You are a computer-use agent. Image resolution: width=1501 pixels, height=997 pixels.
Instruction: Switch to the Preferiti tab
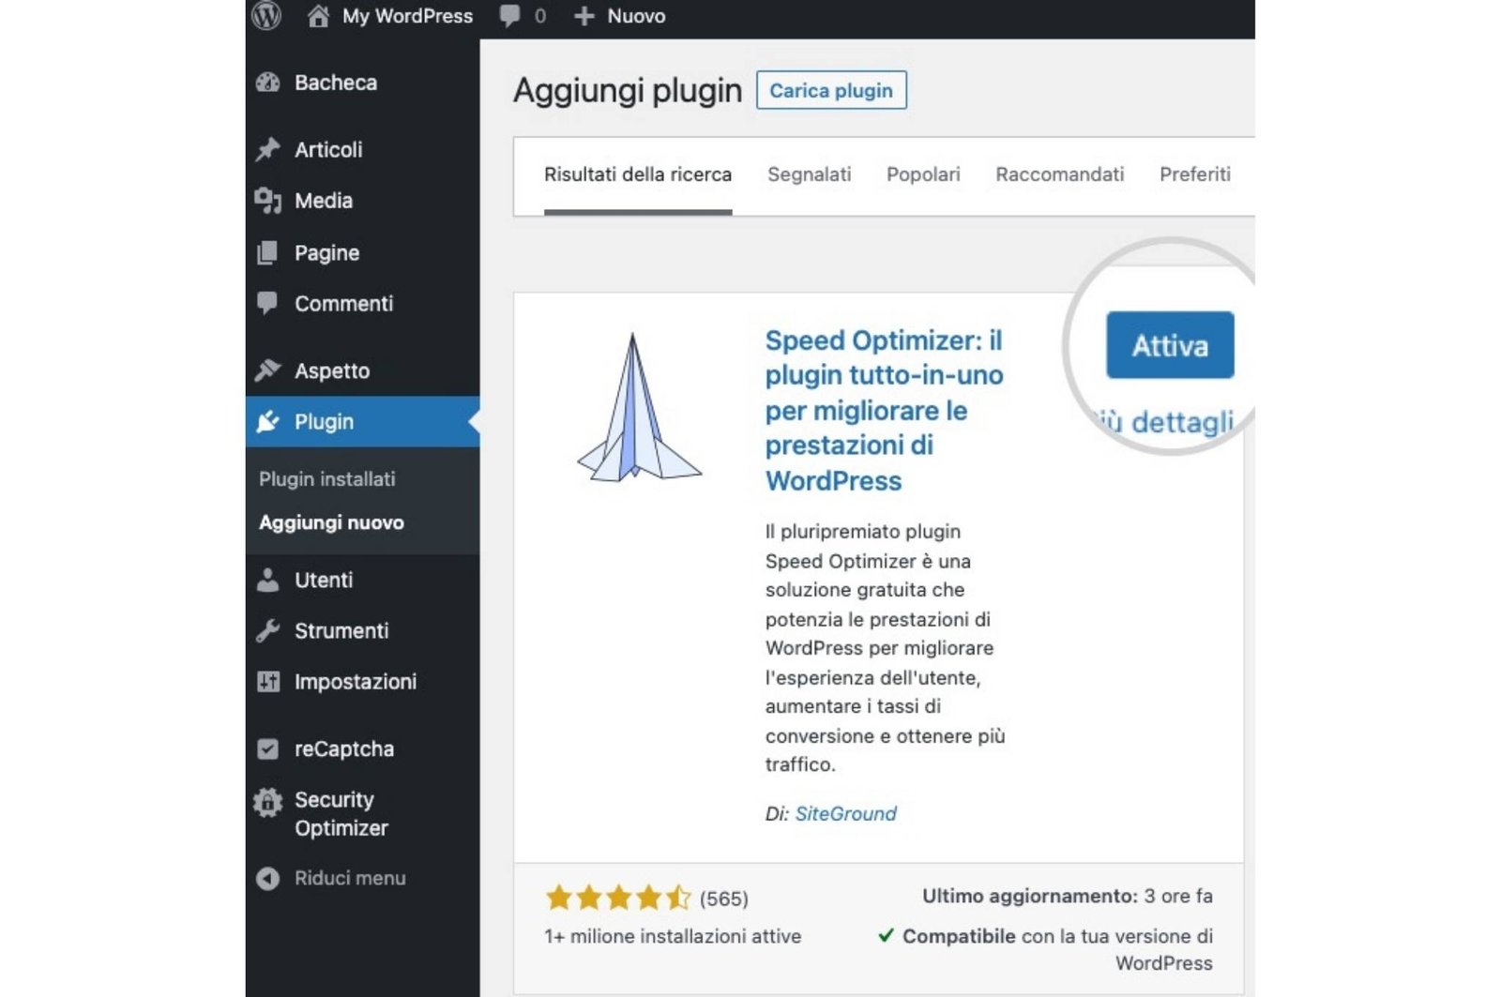coord(1195,174)
